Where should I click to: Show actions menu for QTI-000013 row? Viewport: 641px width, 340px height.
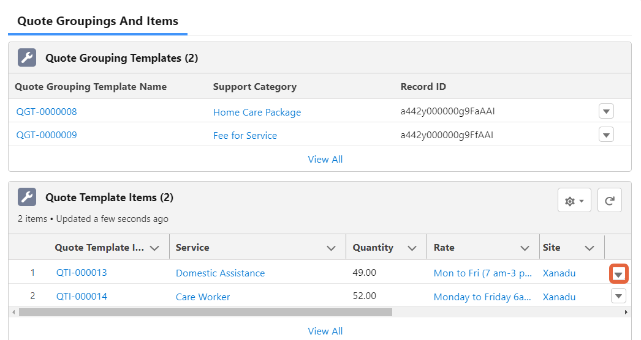tap(619, 274)
